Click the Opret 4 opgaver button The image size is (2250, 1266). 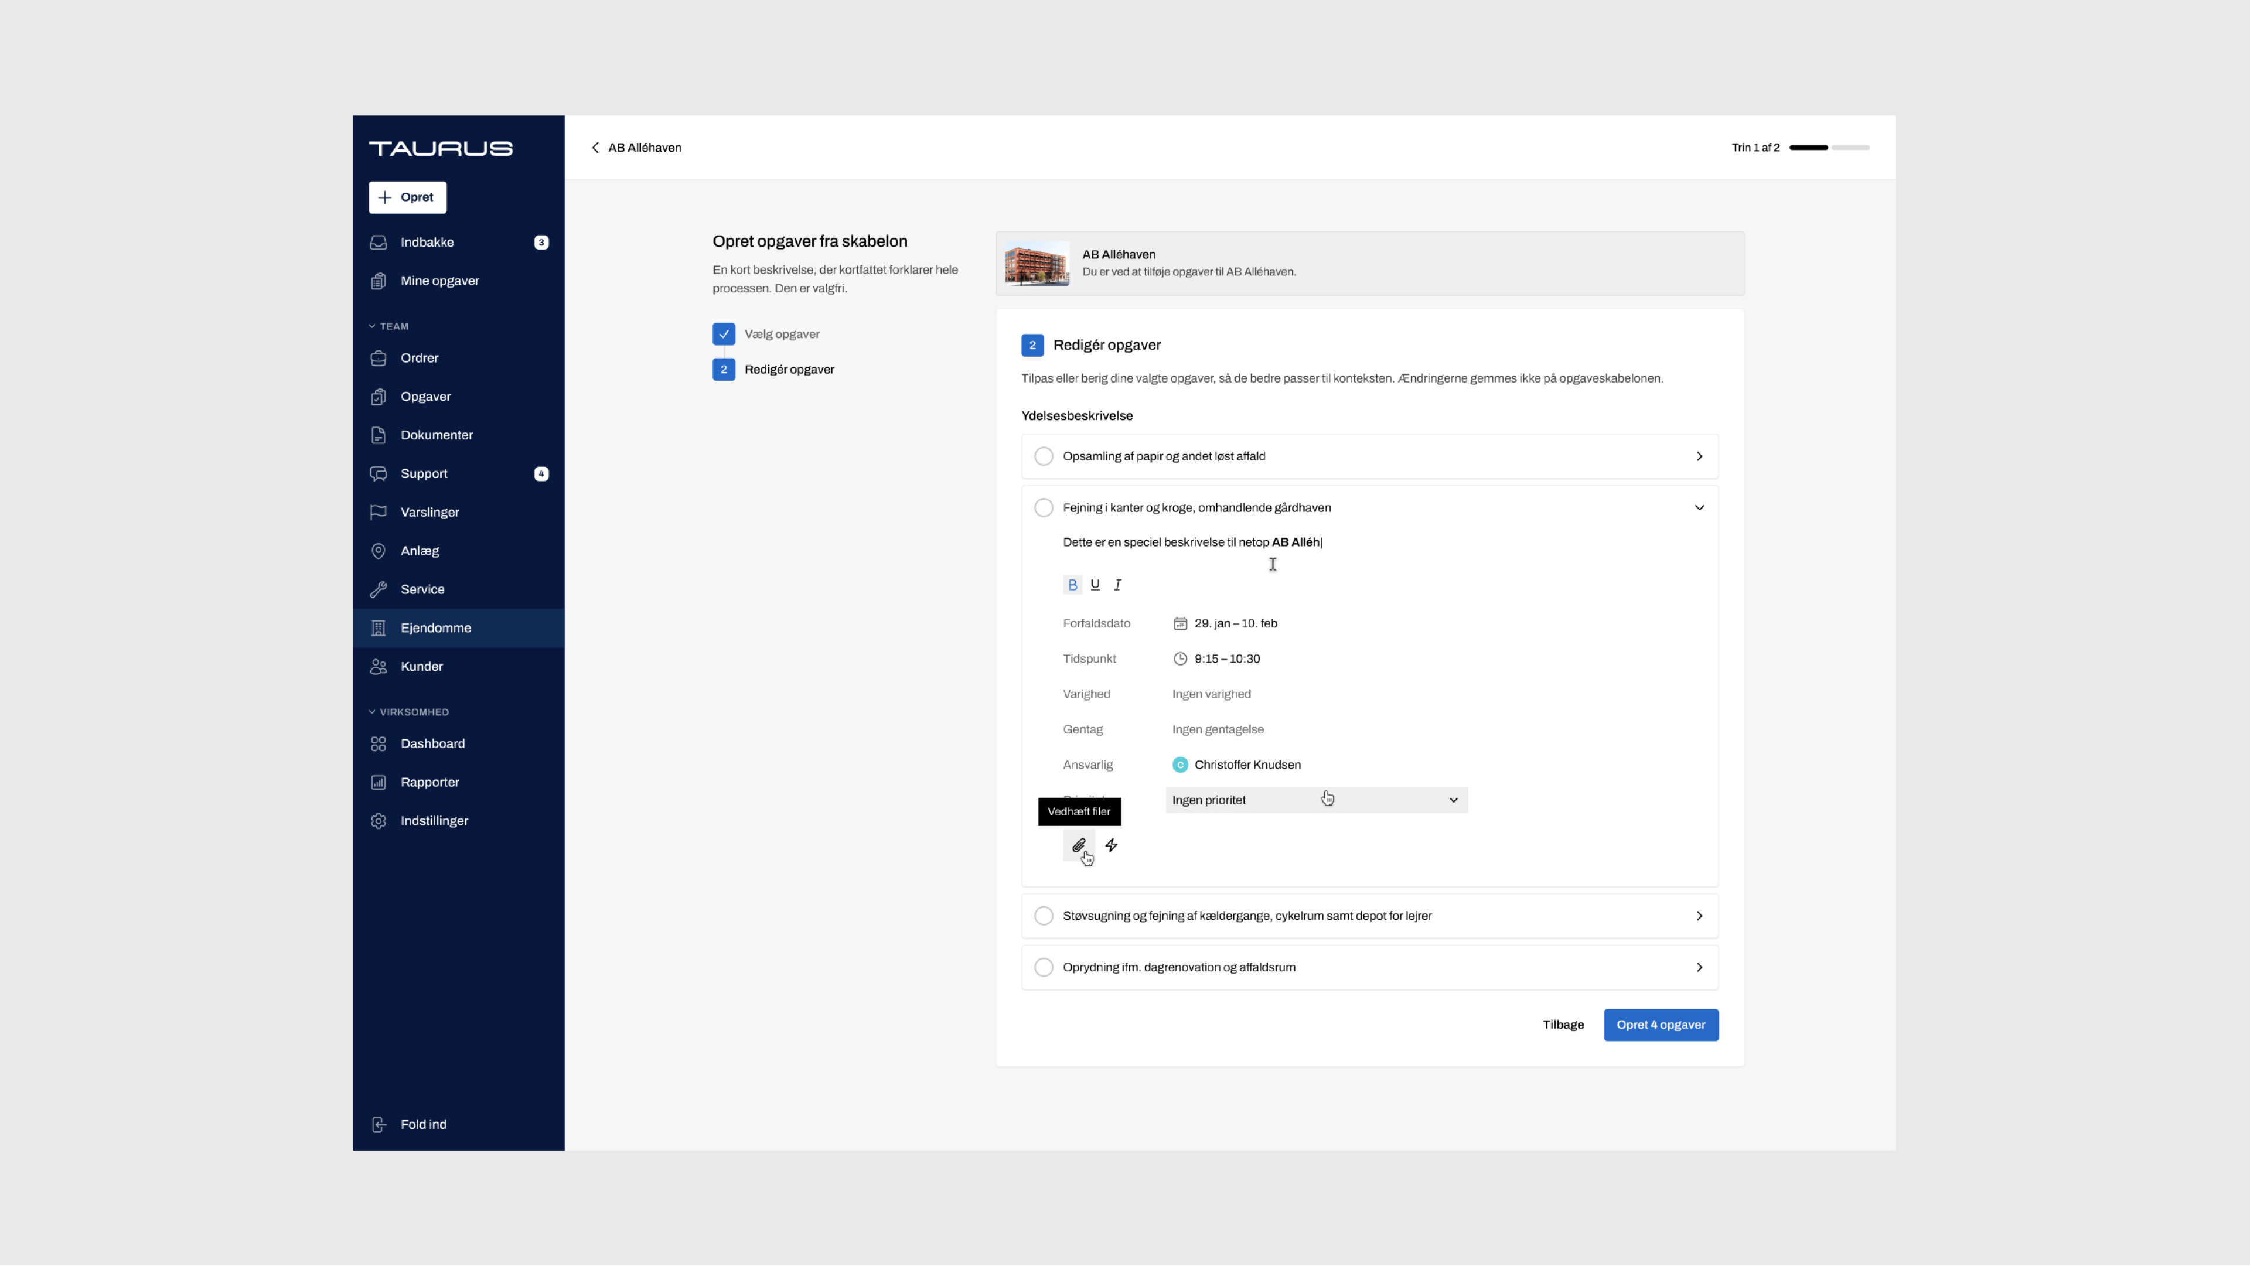point(1661,1025)
